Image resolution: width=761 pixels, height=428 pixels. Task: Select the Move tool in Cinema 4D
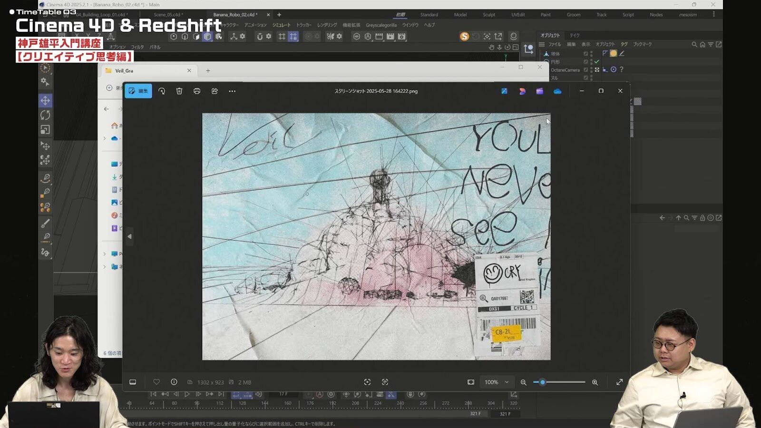pos(45,100)
